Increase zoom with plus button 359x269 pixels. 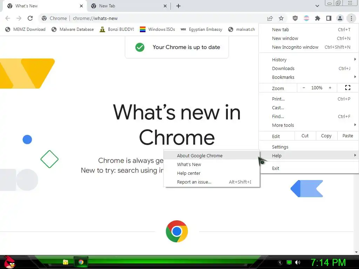(330, 88)
